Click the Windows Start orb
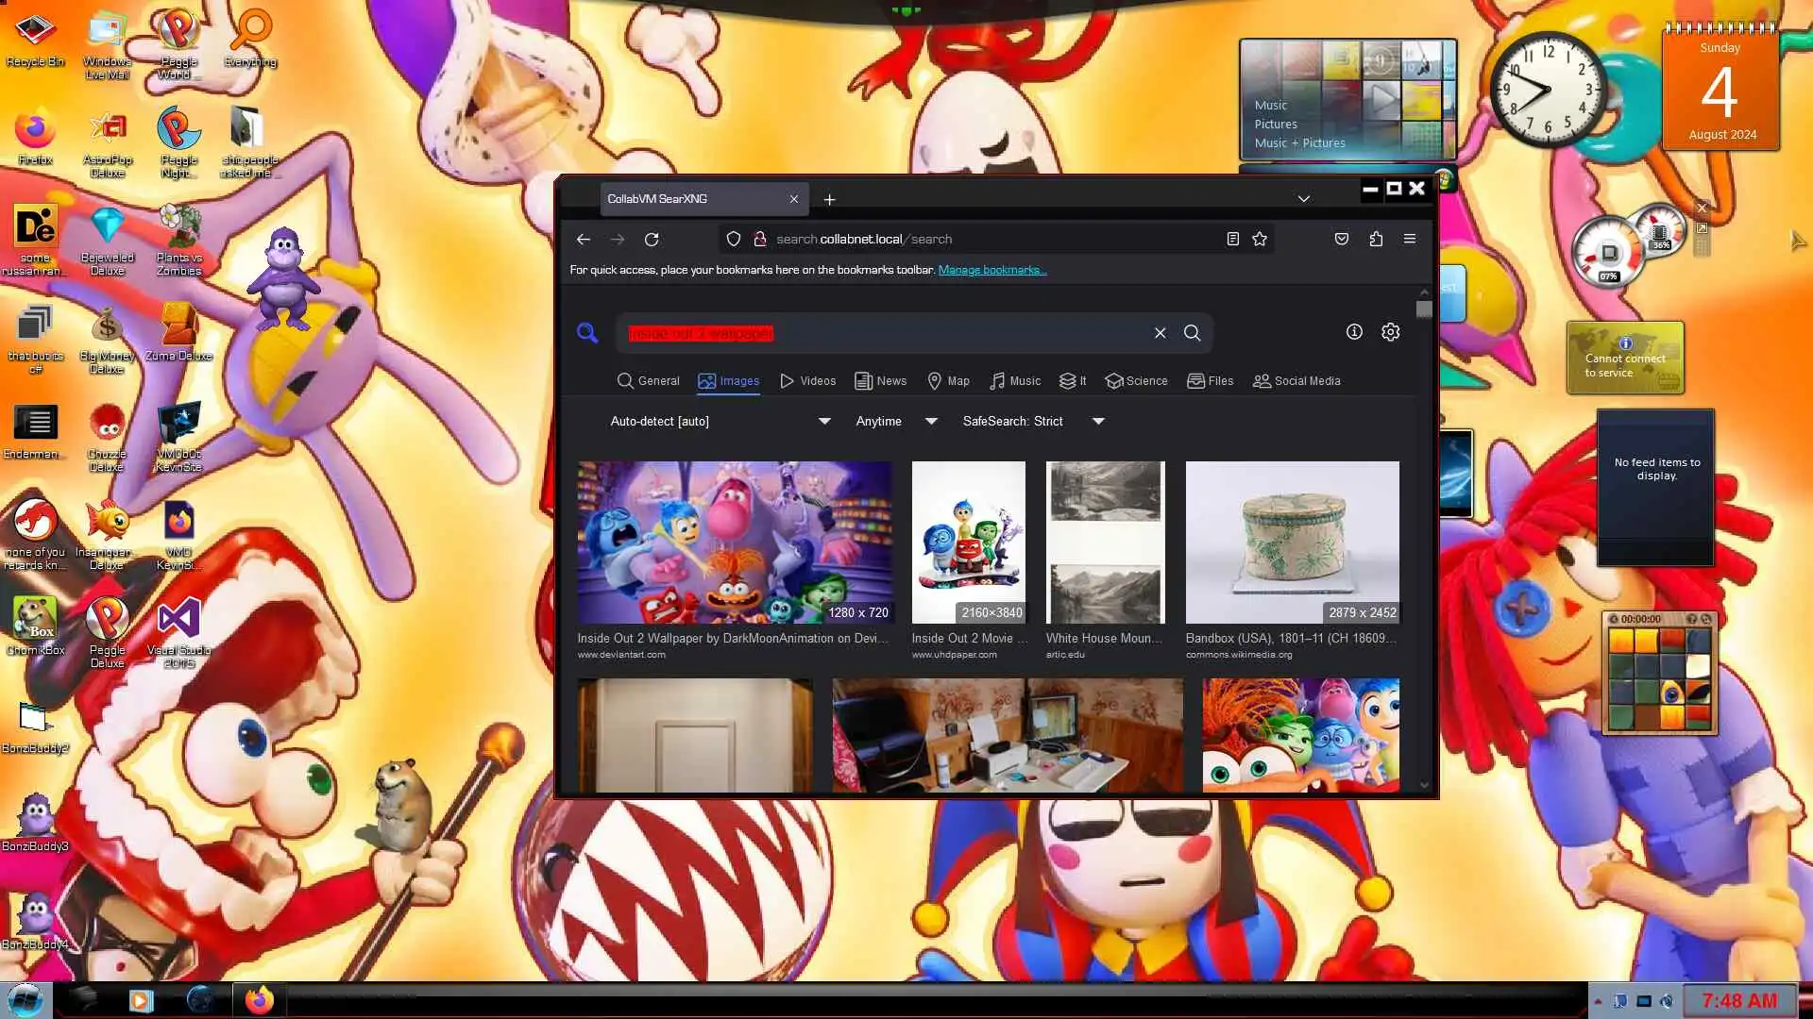The width and height of the screenshot is (1813, 1019). coord(25,1000)
